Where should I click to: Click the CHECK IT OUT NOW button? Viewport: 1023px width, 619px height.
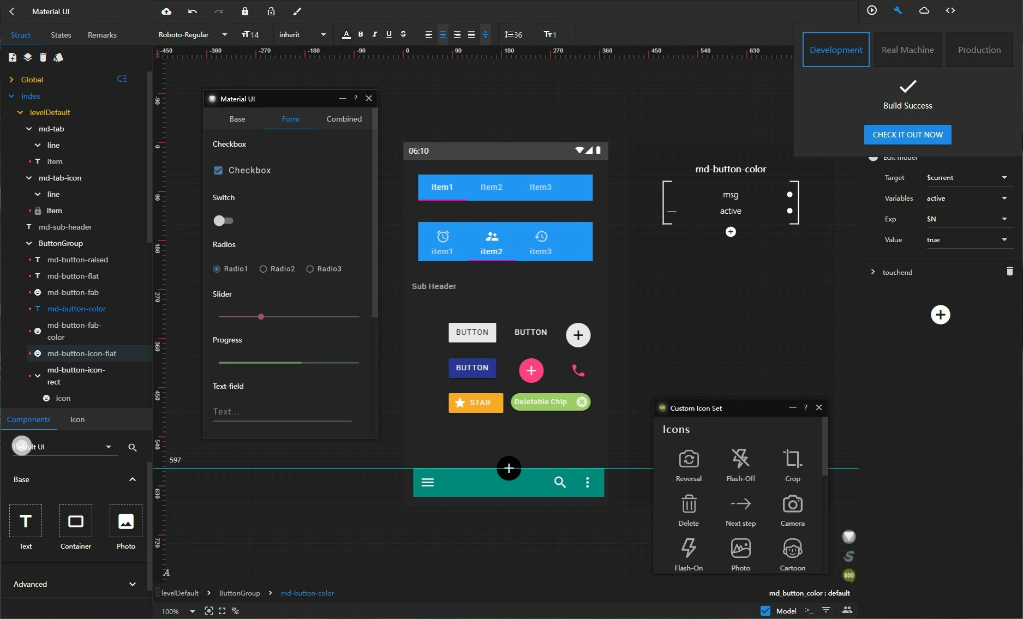pos(907,135)
